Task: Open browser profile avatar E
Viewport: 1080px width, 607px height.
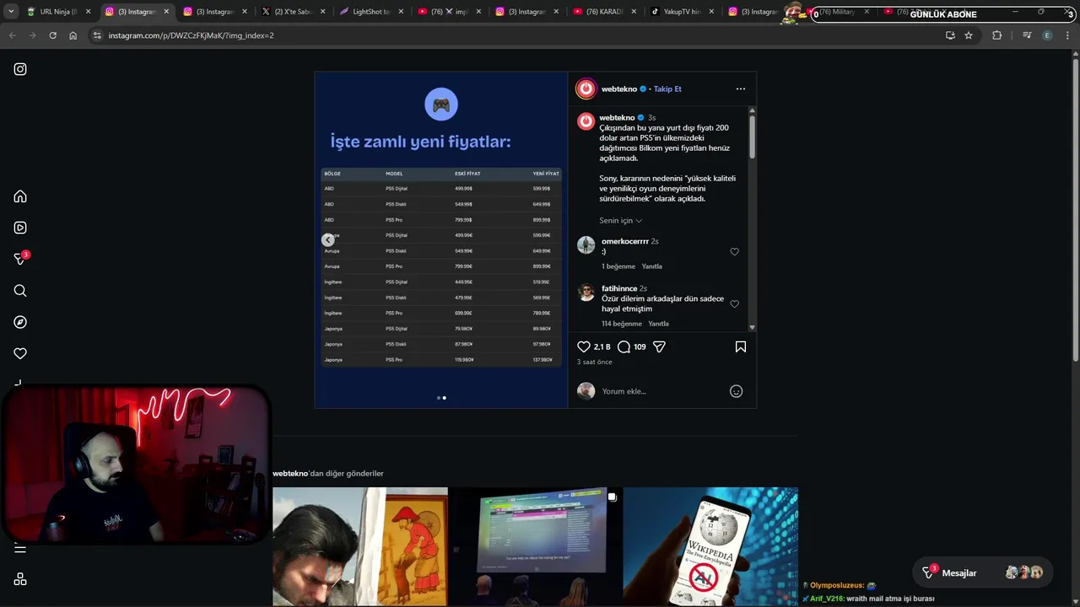Action: click(x=1047, y=35)
